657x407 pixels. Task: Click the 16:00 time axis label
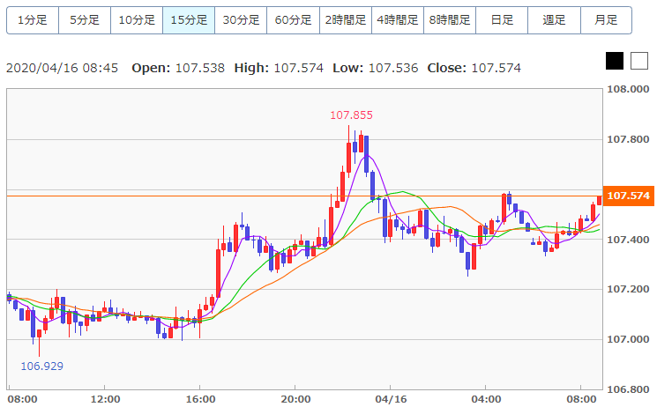200,399
